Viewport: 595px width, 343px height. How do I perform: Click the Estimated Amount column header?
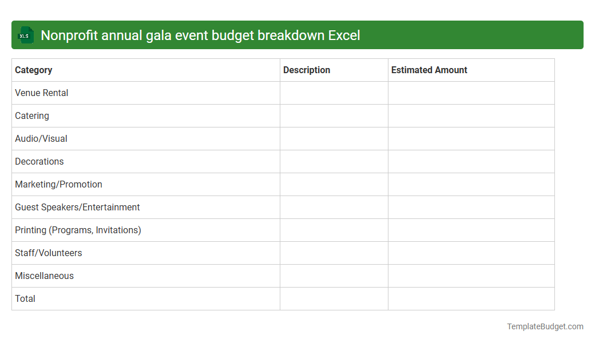click(x=429, y=70)
